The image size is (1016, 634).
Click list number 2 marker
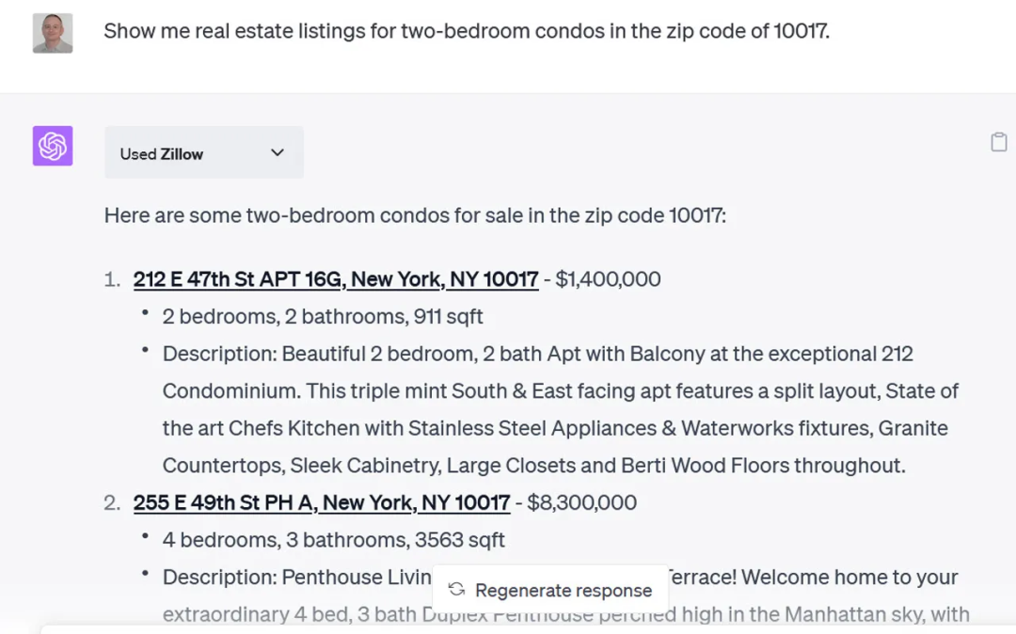point(113,502)
